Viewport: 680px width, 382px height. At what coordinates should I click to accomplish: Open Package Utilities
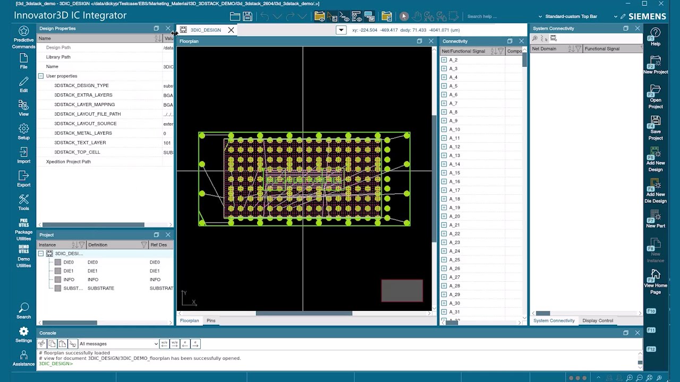pos(23,229)
